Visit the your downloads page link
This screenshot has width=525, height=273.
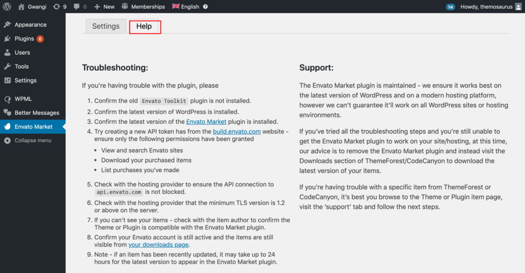point(158,244)
